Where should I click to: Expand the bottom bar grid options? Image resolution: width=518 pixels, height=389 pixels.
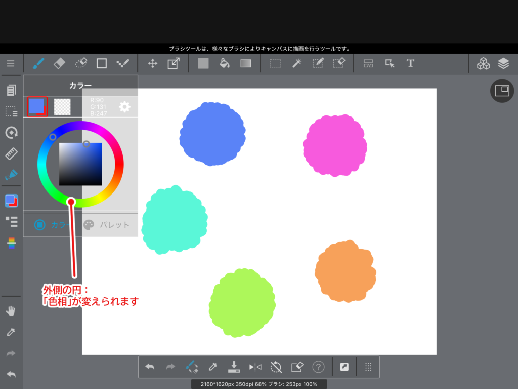[368, 367]
